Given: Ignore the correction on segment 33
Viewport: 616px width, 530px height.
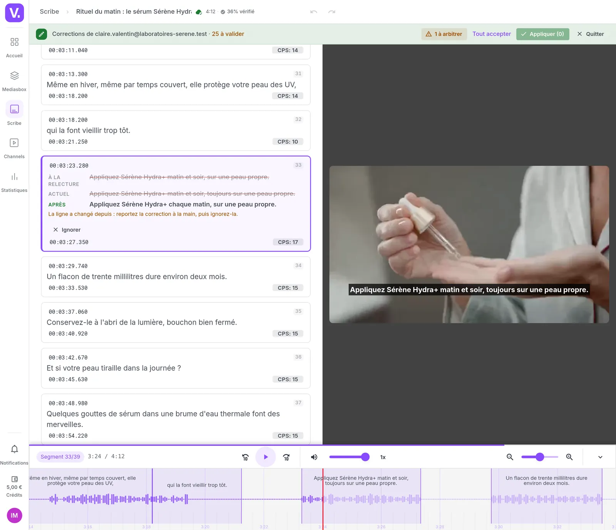Looking at the screenshot, I should (x=67, y=230).
